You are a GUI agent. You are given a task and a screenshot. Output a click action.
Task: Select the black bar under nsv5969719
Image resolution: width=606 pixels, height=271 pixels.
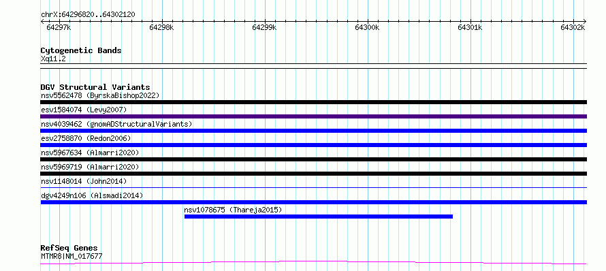tap(313, 174)
